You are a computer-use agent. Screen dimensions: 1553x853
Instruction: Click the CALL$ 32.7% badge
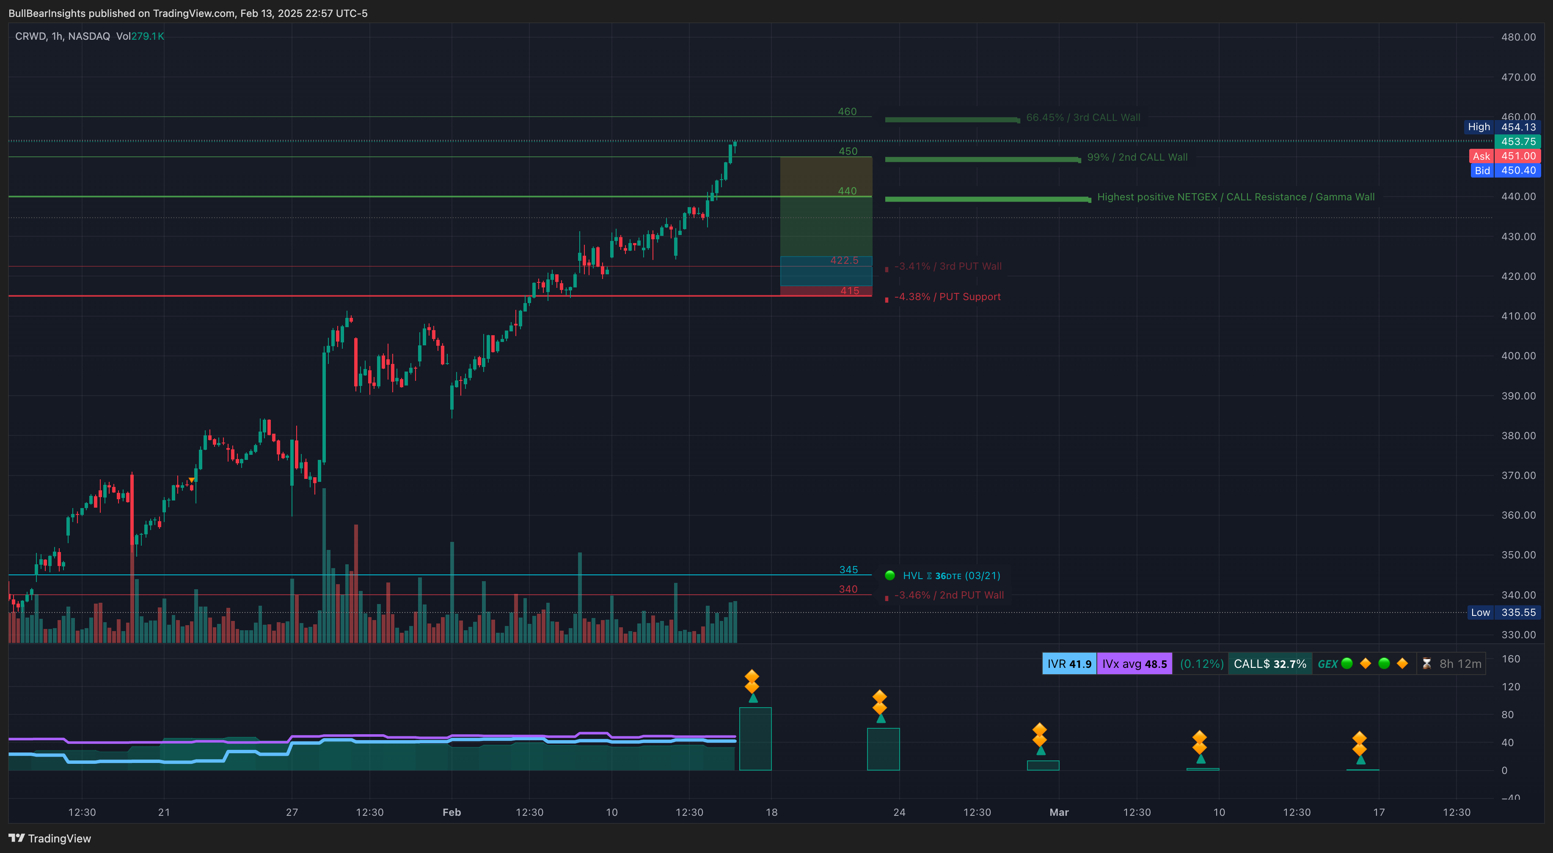[x=1270, y=664]
